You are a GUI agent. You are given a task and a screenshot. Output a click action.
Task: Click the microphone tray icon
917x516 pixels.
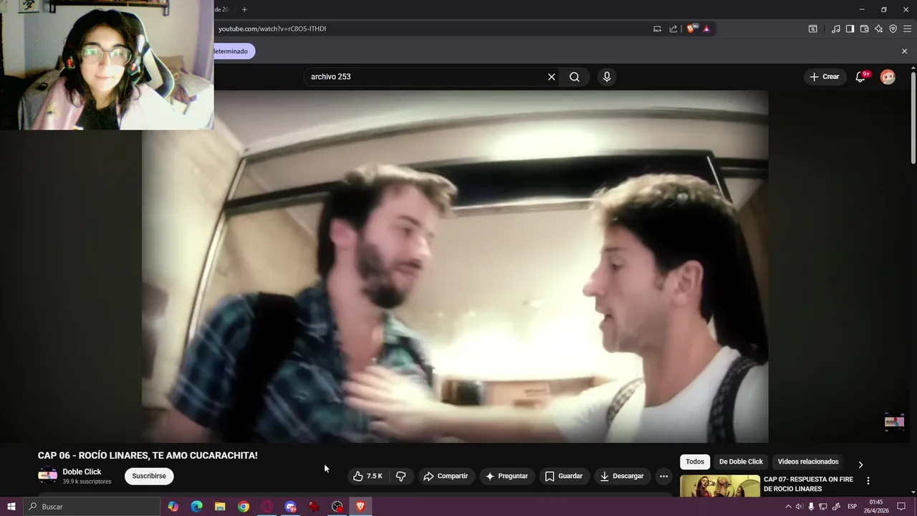[811, 507]
